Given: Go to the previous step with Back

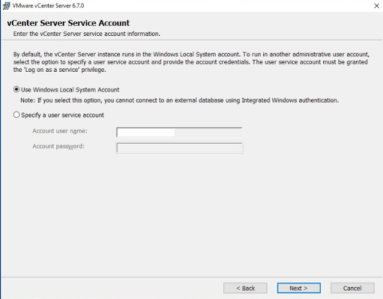Looking at the screenshot, I should [x=245, y=288].
